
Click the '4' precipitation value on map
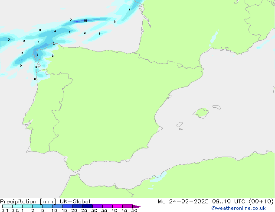point(55,31)
